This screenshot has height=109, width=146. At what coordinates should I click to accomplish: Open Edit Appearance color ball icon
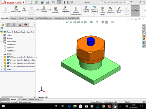[x=103, y=22]
